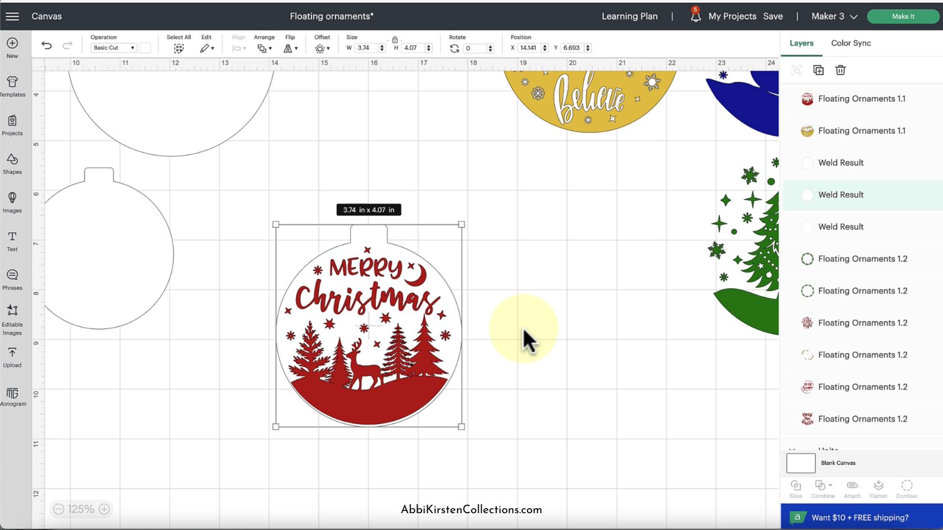The width and height of the screenshot is (943, 530).
Task: Zoom in with the plus icon
Action: (x=104, y=509)
